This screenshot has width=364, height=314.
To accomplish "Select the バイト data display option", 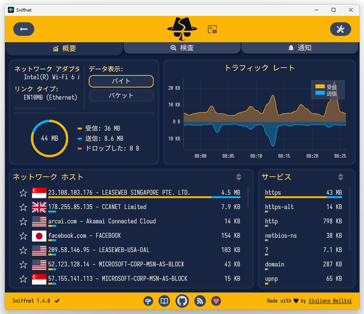I will pyautogui.click(x=121, y=81).
